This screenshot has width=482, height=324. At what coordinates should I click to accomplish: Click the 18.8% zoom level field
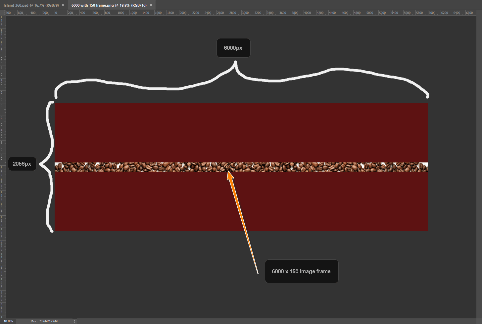(x=8, y=321)
